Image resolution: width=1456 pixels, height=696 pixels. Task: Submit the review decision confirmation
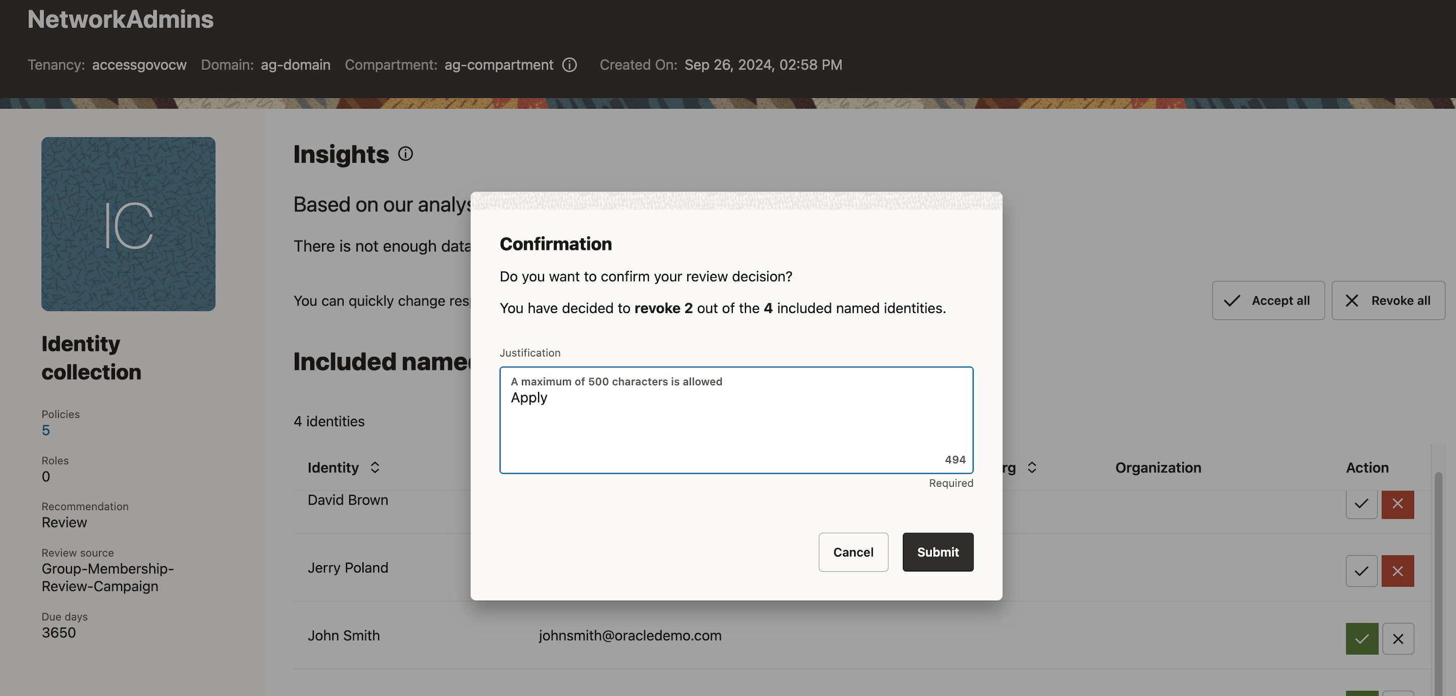pos(937,552)
